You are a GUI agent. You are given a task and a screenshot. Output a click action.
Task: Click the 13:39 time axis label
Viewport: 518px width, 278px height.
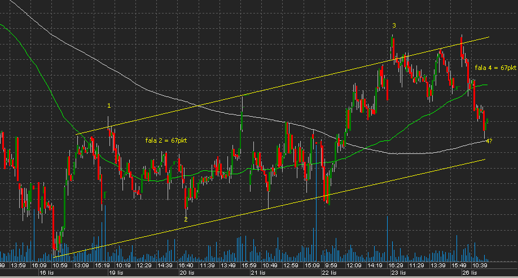pos(437,266)
